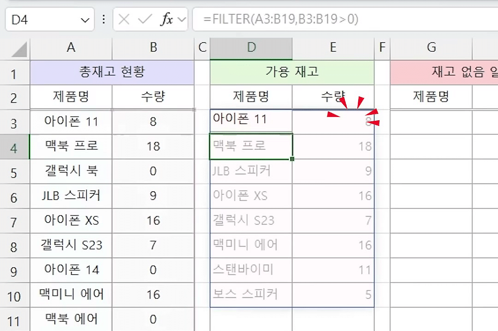This screenshot has height=331, width=498.
Task: Select column A header
Action: coord(71,47)
